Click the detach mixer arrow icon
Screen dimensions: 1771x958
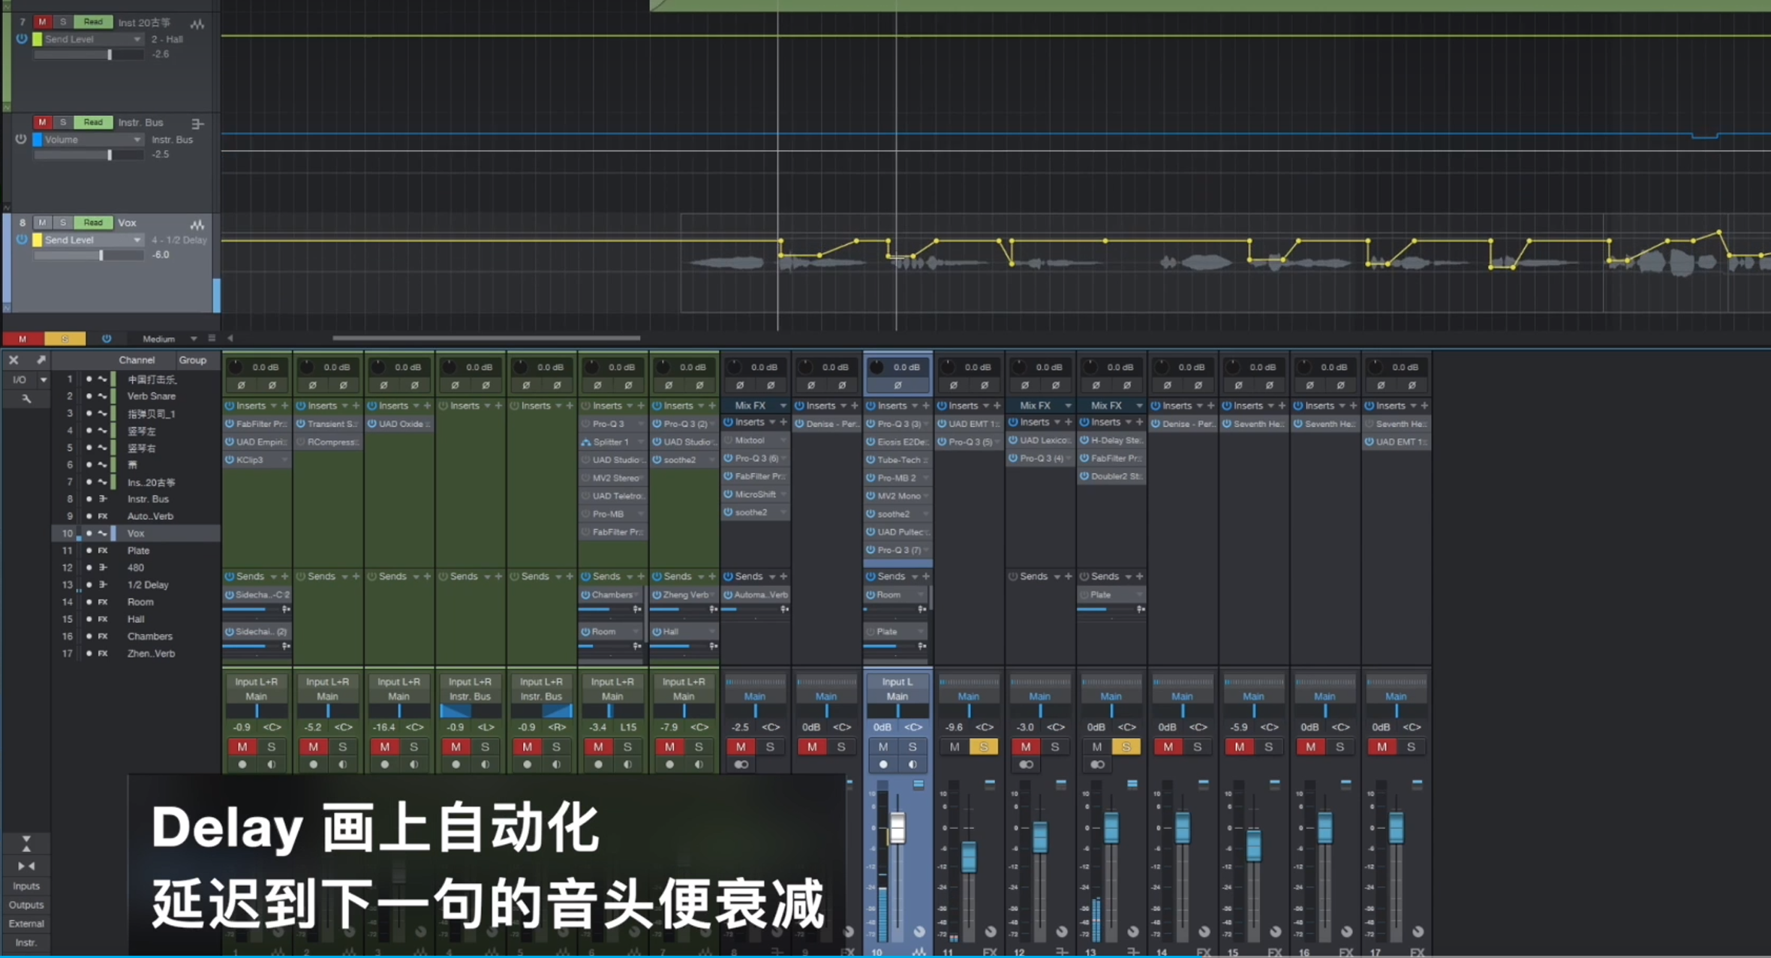pyautogui.click(x=41, y=360)
